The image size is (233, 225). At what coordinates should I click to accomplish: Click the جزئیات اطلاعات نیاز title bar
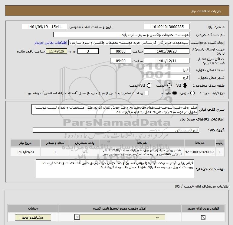tap(117, 11)
